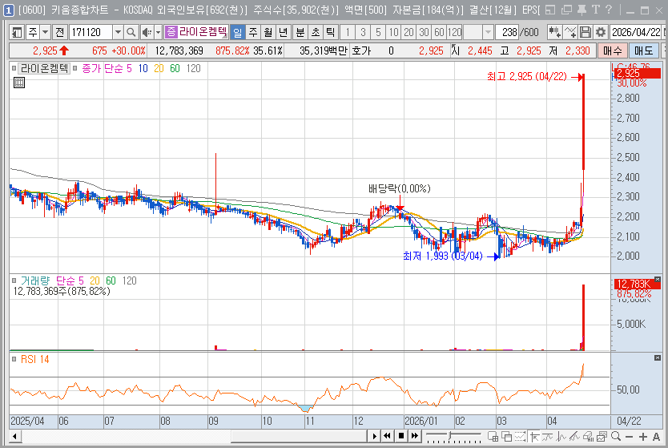Switch to 초 second chart period
This screenshot has width=668, height=448.
point(316,32)
